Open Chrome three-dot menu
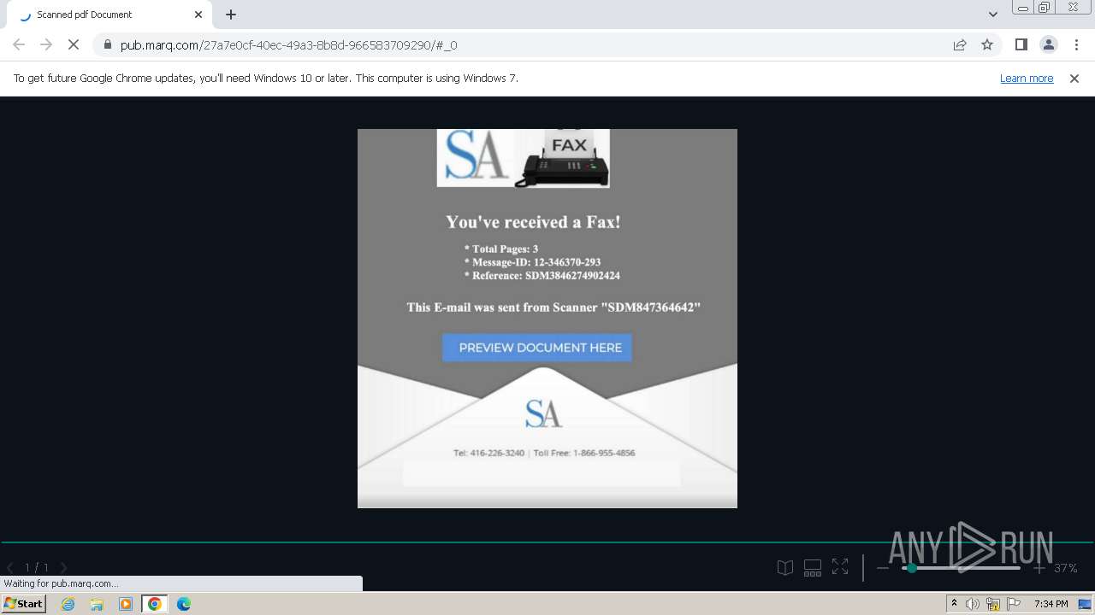This screenshot has height=615, width=1095. [1075, 44]
